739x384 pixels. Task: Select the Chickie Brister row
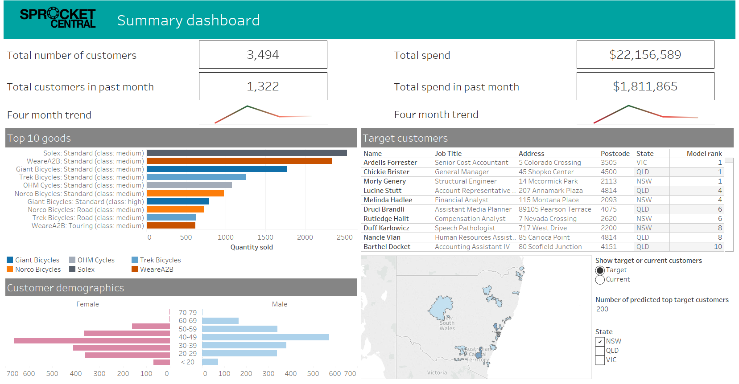(542, 172)
